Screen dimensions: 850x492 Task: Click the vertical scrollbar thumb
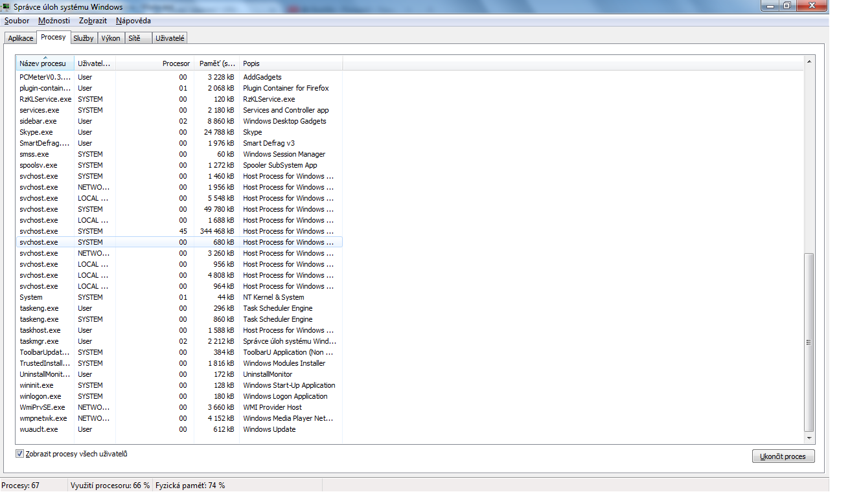pyautogui.click(x=809, y=342)
